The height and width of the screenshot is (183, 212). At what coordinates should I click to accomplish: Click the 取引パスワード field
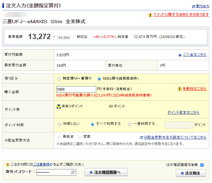(53, 172)
